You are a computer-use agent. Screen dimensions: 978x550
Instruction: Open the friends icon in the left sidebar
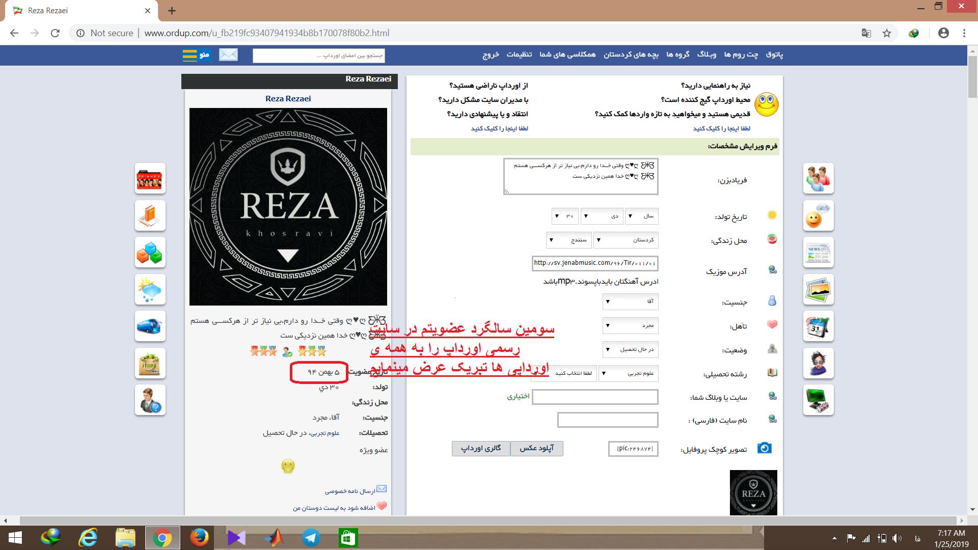pyautogui.click(x=150, y=178)
